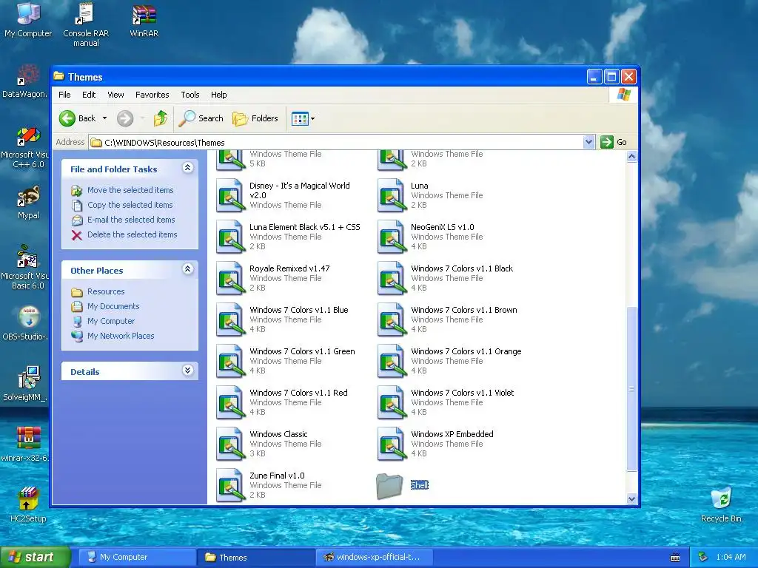Open the Tools menu
758x568 pixels.
[x=190, y=95]
